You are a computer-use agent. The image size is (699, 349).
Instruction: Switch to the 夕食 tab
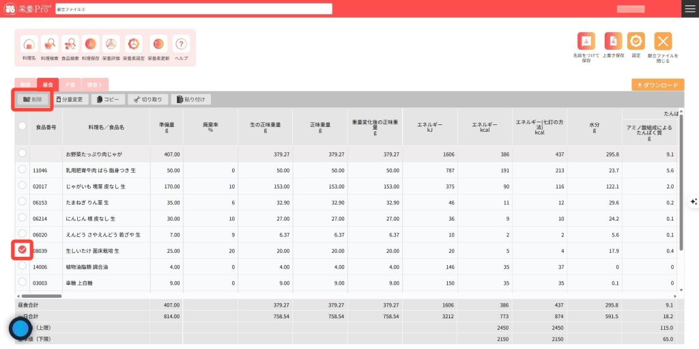[x=69, y=85]
